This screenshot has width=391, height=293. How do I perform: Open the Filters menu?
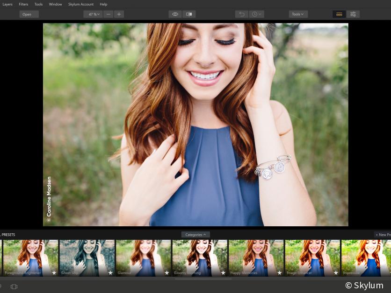pyautogui.click(x=23, y=4)
